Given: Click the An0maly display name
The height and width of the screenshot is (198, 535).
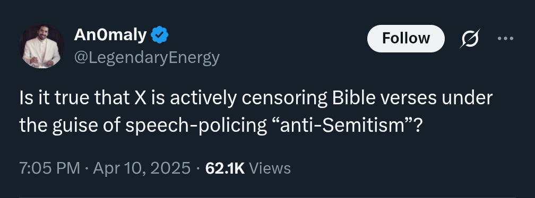Looking at the screenshot, I should tap(110, 35).
